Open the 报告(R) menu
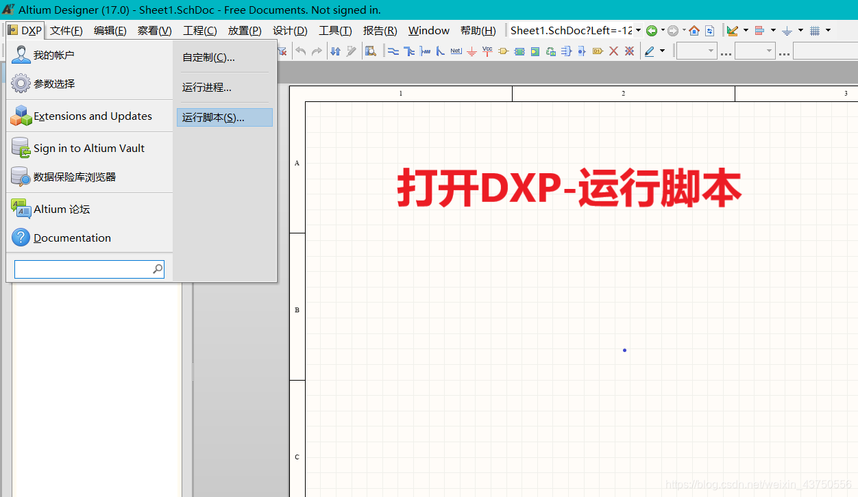 pyautogui.click(x=380, y=30)
